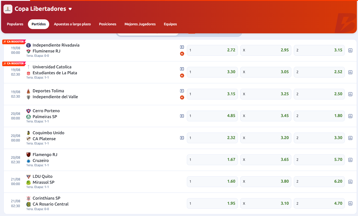The image size is (358, 216).
Task: Click the Mirassol SP team crest
Action: (x=28, y=182)
